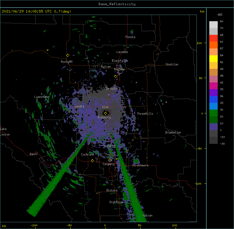
Task: Click the yellow radar site marker near Olds
Action: tap(105, 113)
